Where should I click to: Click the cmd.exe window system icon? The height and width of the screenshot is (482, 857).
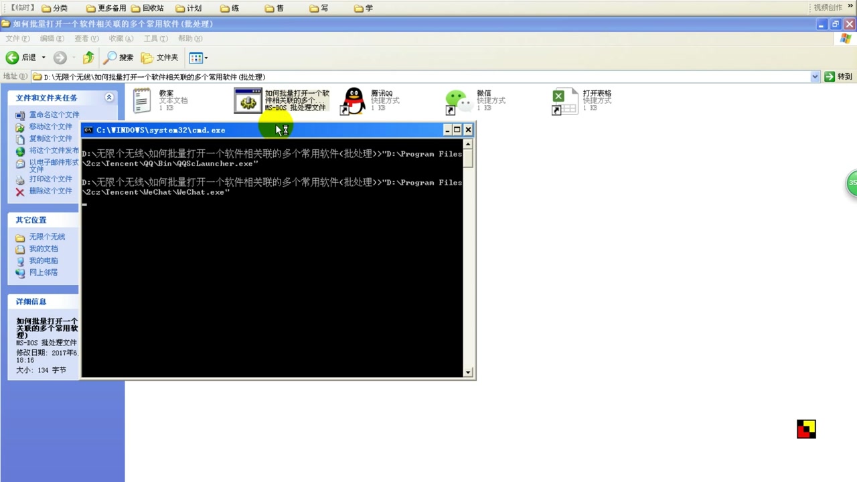(88, 130)
